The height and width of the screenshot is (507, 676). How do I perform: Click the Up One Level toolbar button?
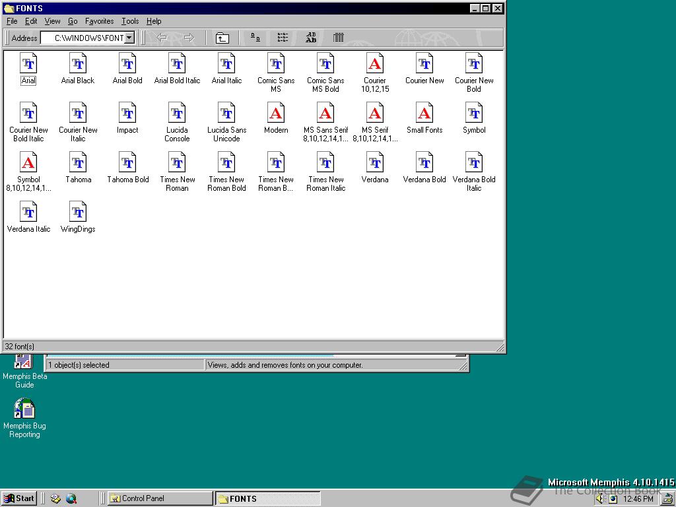[x=222, y=38]
